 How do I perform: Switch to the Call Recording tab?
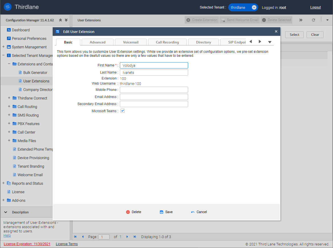pos(167,42)
